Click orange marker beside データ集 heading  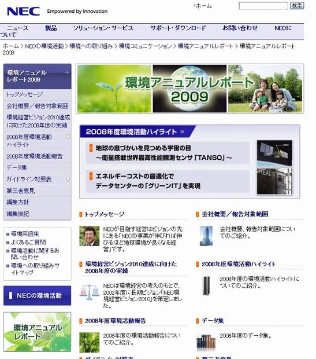click(x=198, y=321)
